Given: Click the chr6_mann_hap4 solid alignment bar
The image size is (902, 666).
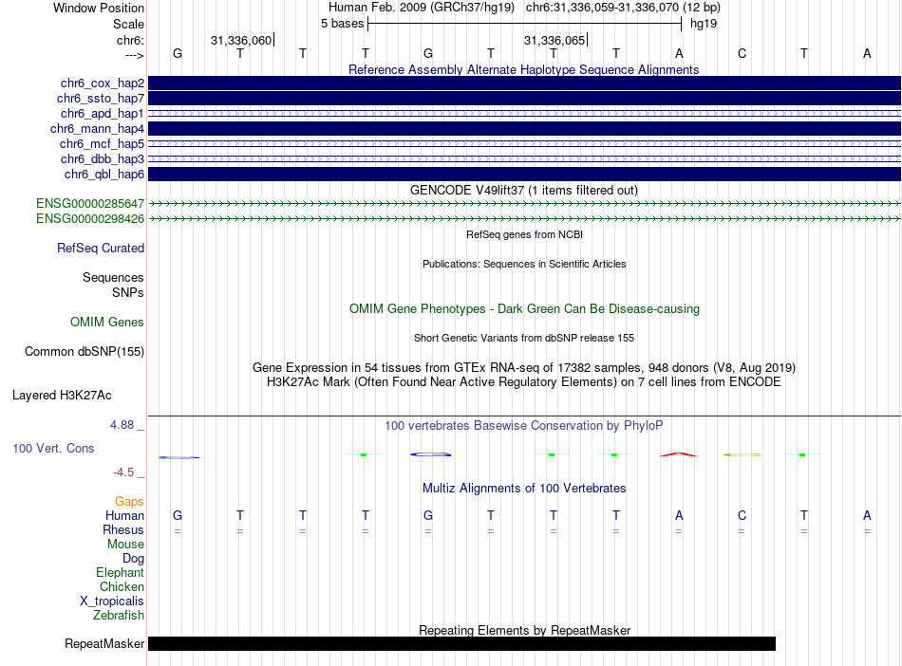Looking at the screenshot, I should pyautogui.click(x=524, y=129).
